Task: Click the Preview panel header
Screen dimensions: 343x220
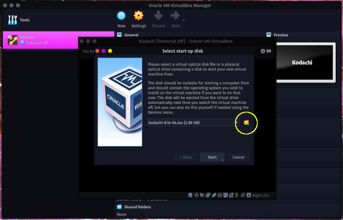Action: [281, 35]
